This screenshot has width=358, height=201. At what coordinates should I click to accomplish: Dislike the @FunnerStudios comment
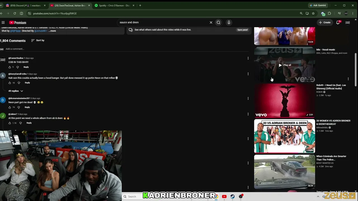[18, 67]
